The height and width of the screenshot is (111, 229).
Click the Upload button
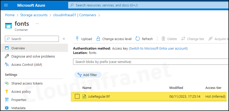pyautogui.click(x=84, y=39)
